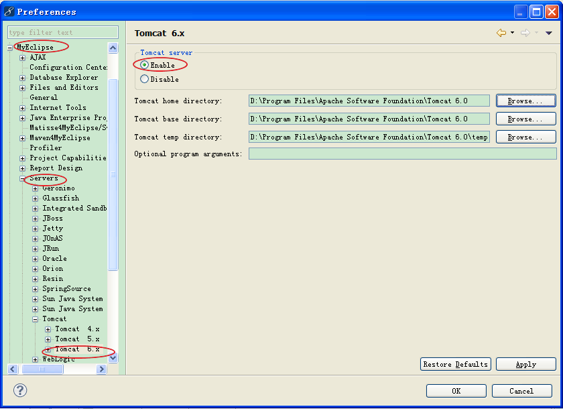Image resolution: width=563 pixels, height=409 pixels.
Task: Collapse the Servers tree node
Action: pos(23,178)
